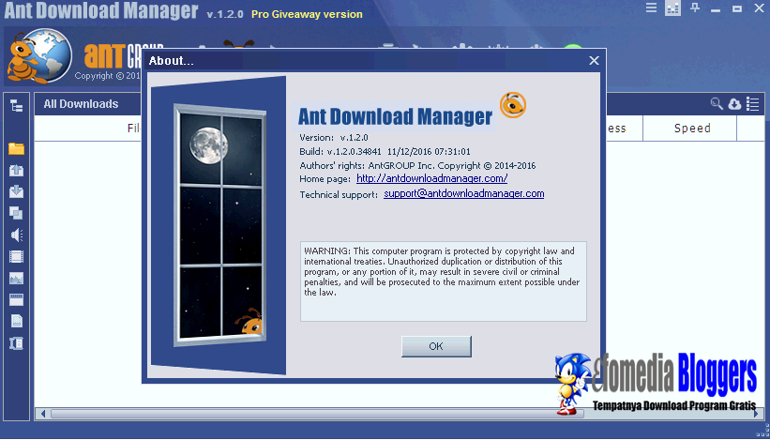Click the Speed column header
The width and height of the screenshot is (770, 440).
(692, 129)
